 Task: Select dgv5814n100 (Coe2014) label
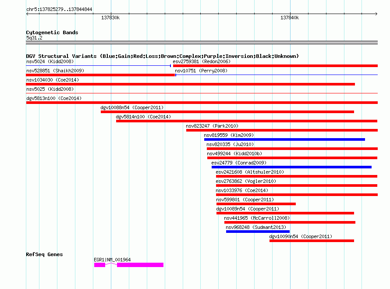click(144, 117)
